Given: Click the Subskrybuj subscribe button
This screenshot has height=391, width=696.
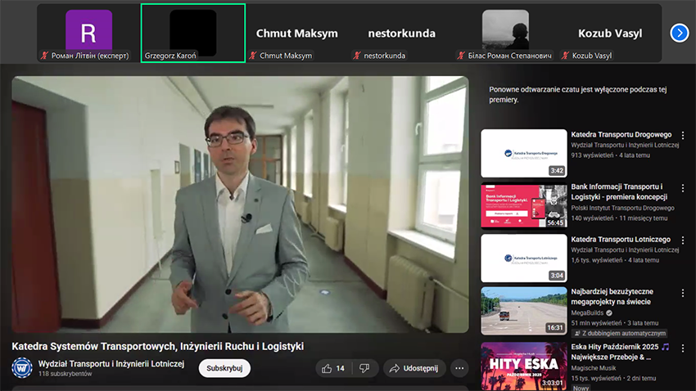Looking at the screenshot, I should 224,368.
